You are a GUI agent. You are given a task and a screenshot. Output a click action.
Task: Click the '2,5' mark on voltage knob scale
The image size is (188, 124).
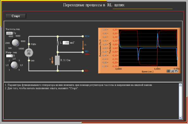coord(14,59)
